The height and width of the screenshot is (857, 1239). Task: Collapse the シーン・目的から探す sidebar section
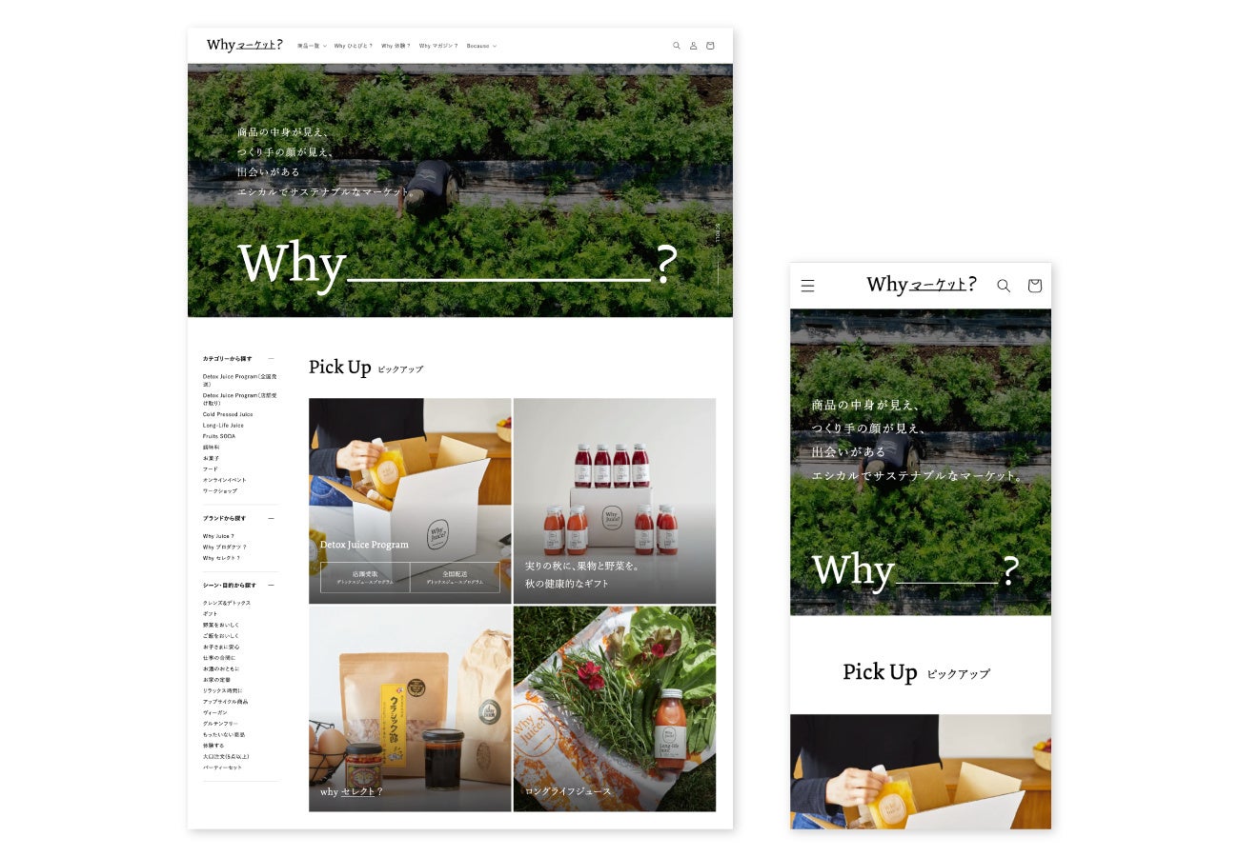coord(271,585)
